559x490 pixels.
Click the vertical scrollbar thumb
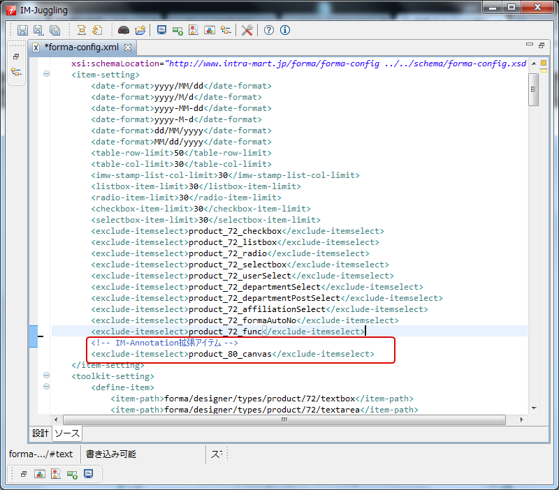534,89
